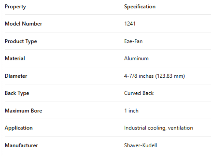Click the 1 inch bore value

click(x=131, y=110)
